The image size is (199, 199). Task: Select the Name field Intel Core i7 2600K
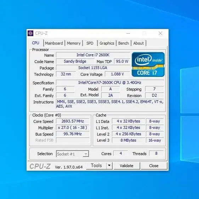click(x=93, y=55)
